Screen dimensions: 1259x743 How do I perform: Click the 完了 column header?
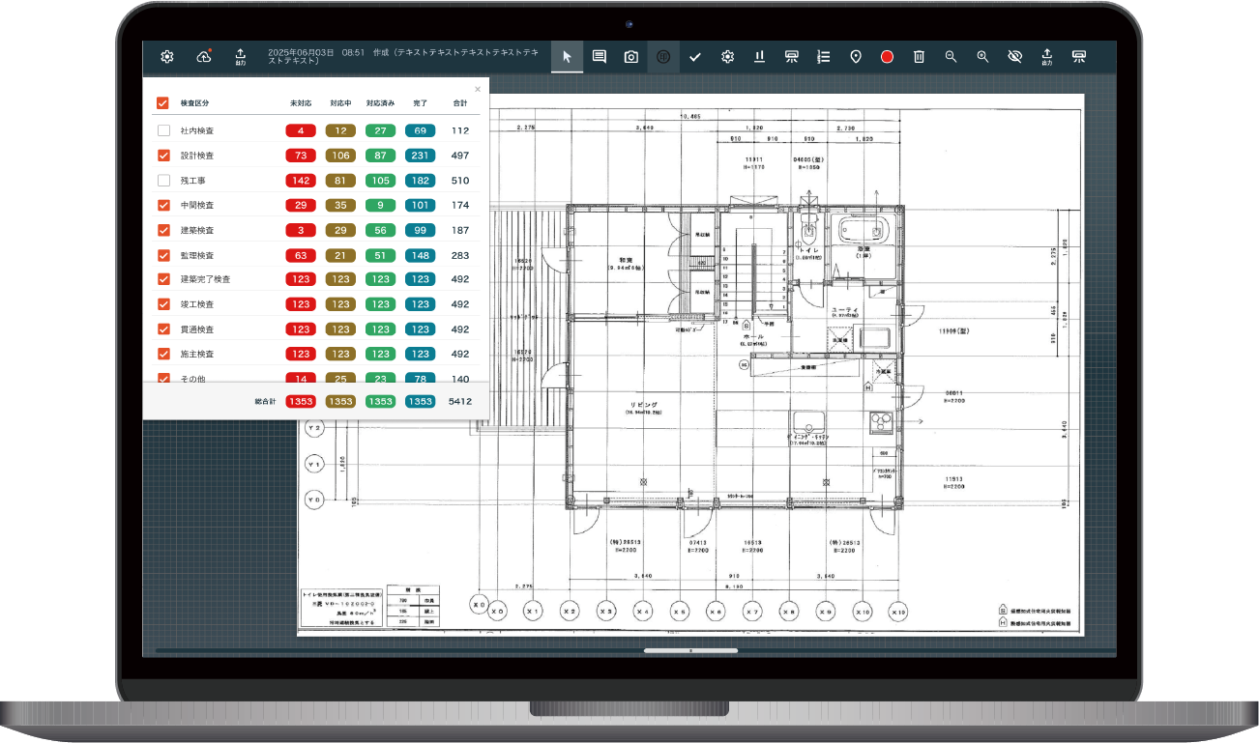pos(420,102)
